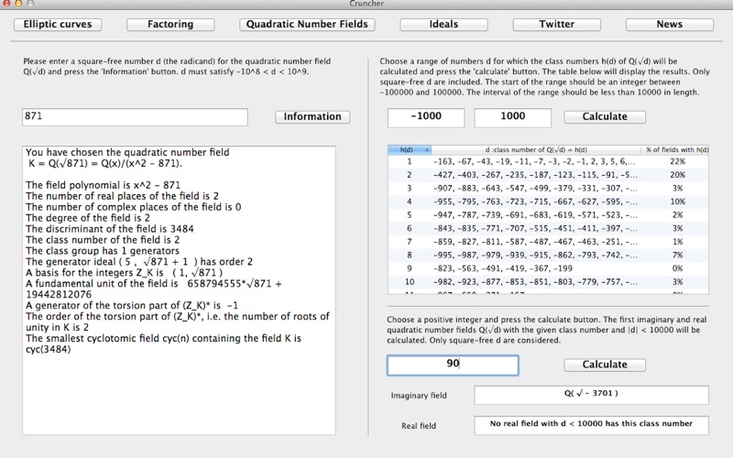Viewport: 733px width, 458px height.
Task: Click the 7% cell in the table
Action: click(677, 256)
